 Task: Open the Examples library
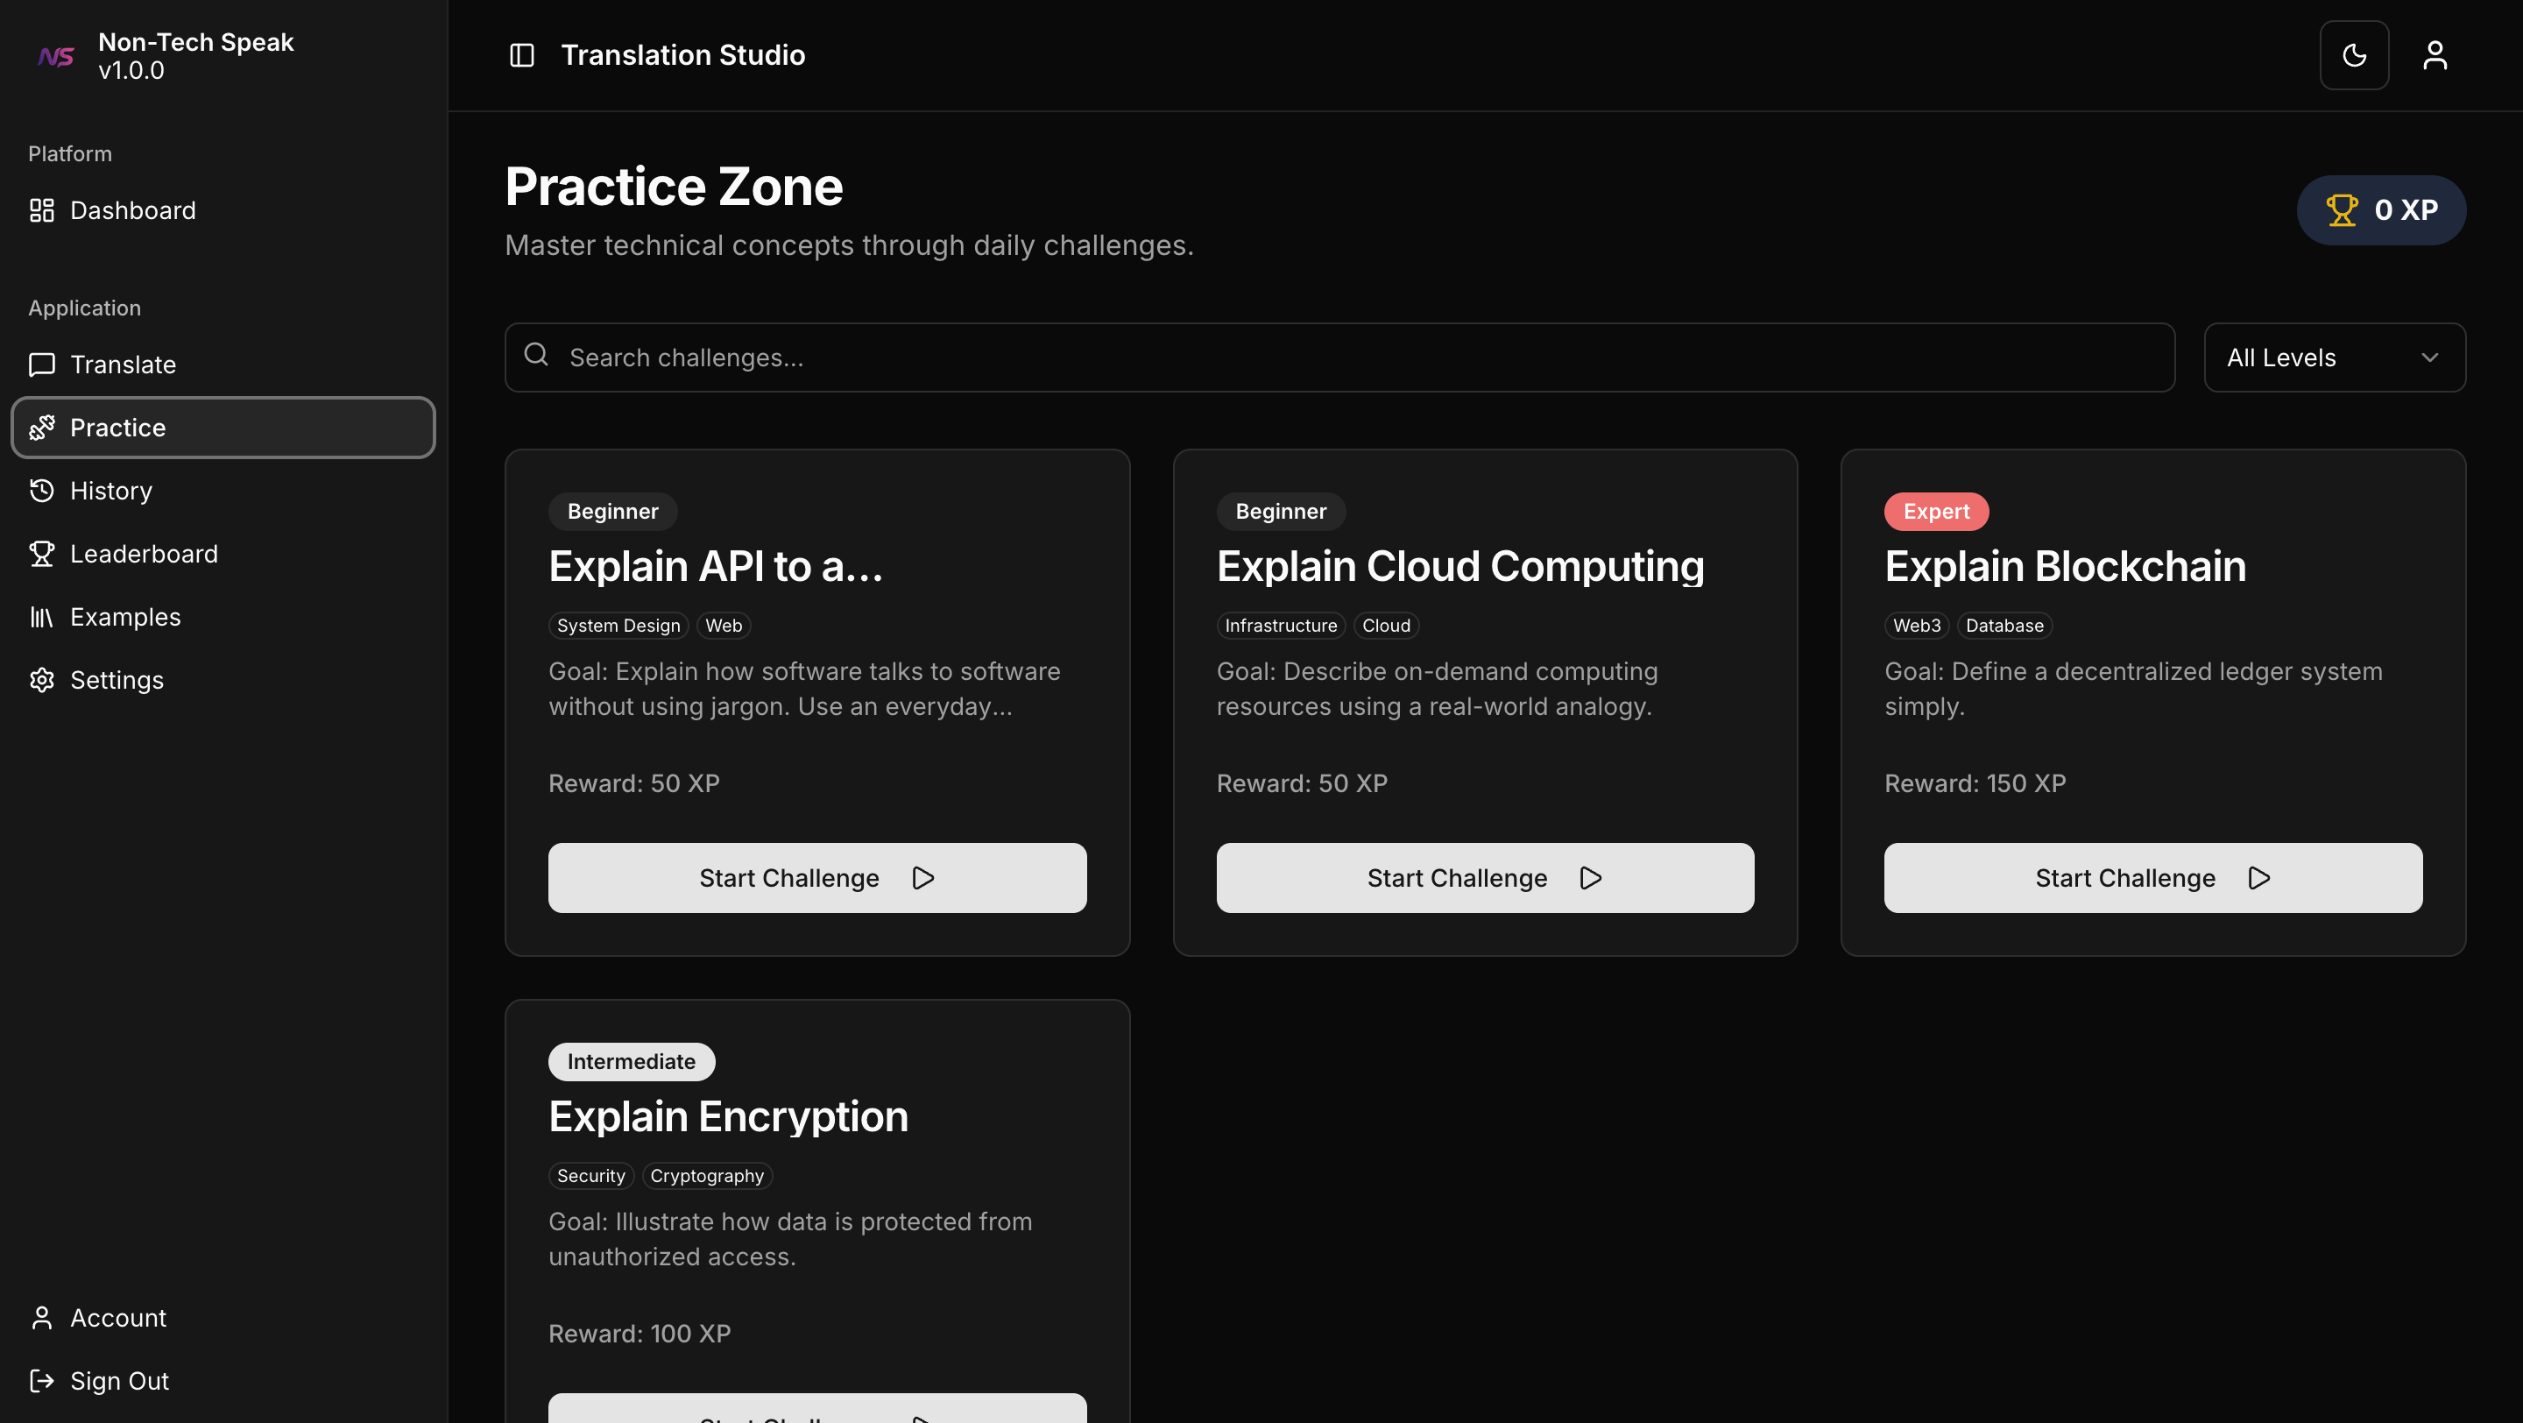point(124,617)
